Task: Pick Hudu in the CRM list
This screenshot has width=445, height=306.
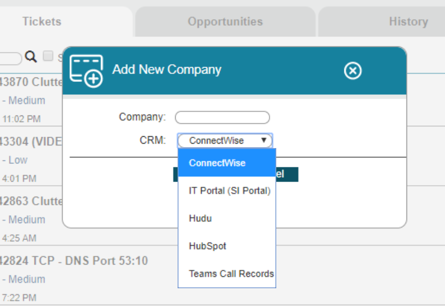Action: tap(227, 218)
